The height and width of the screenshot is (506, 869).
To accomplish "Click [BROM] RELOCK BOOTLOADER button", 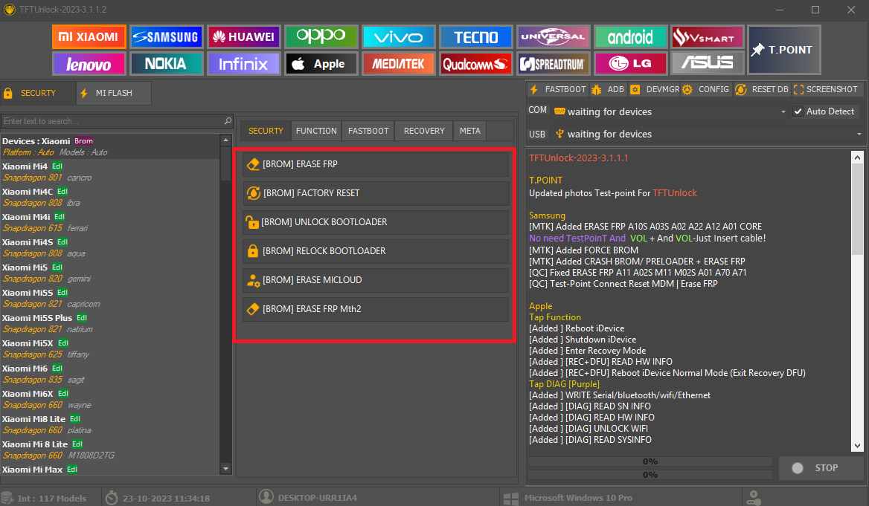I will [x=375, y=251].
